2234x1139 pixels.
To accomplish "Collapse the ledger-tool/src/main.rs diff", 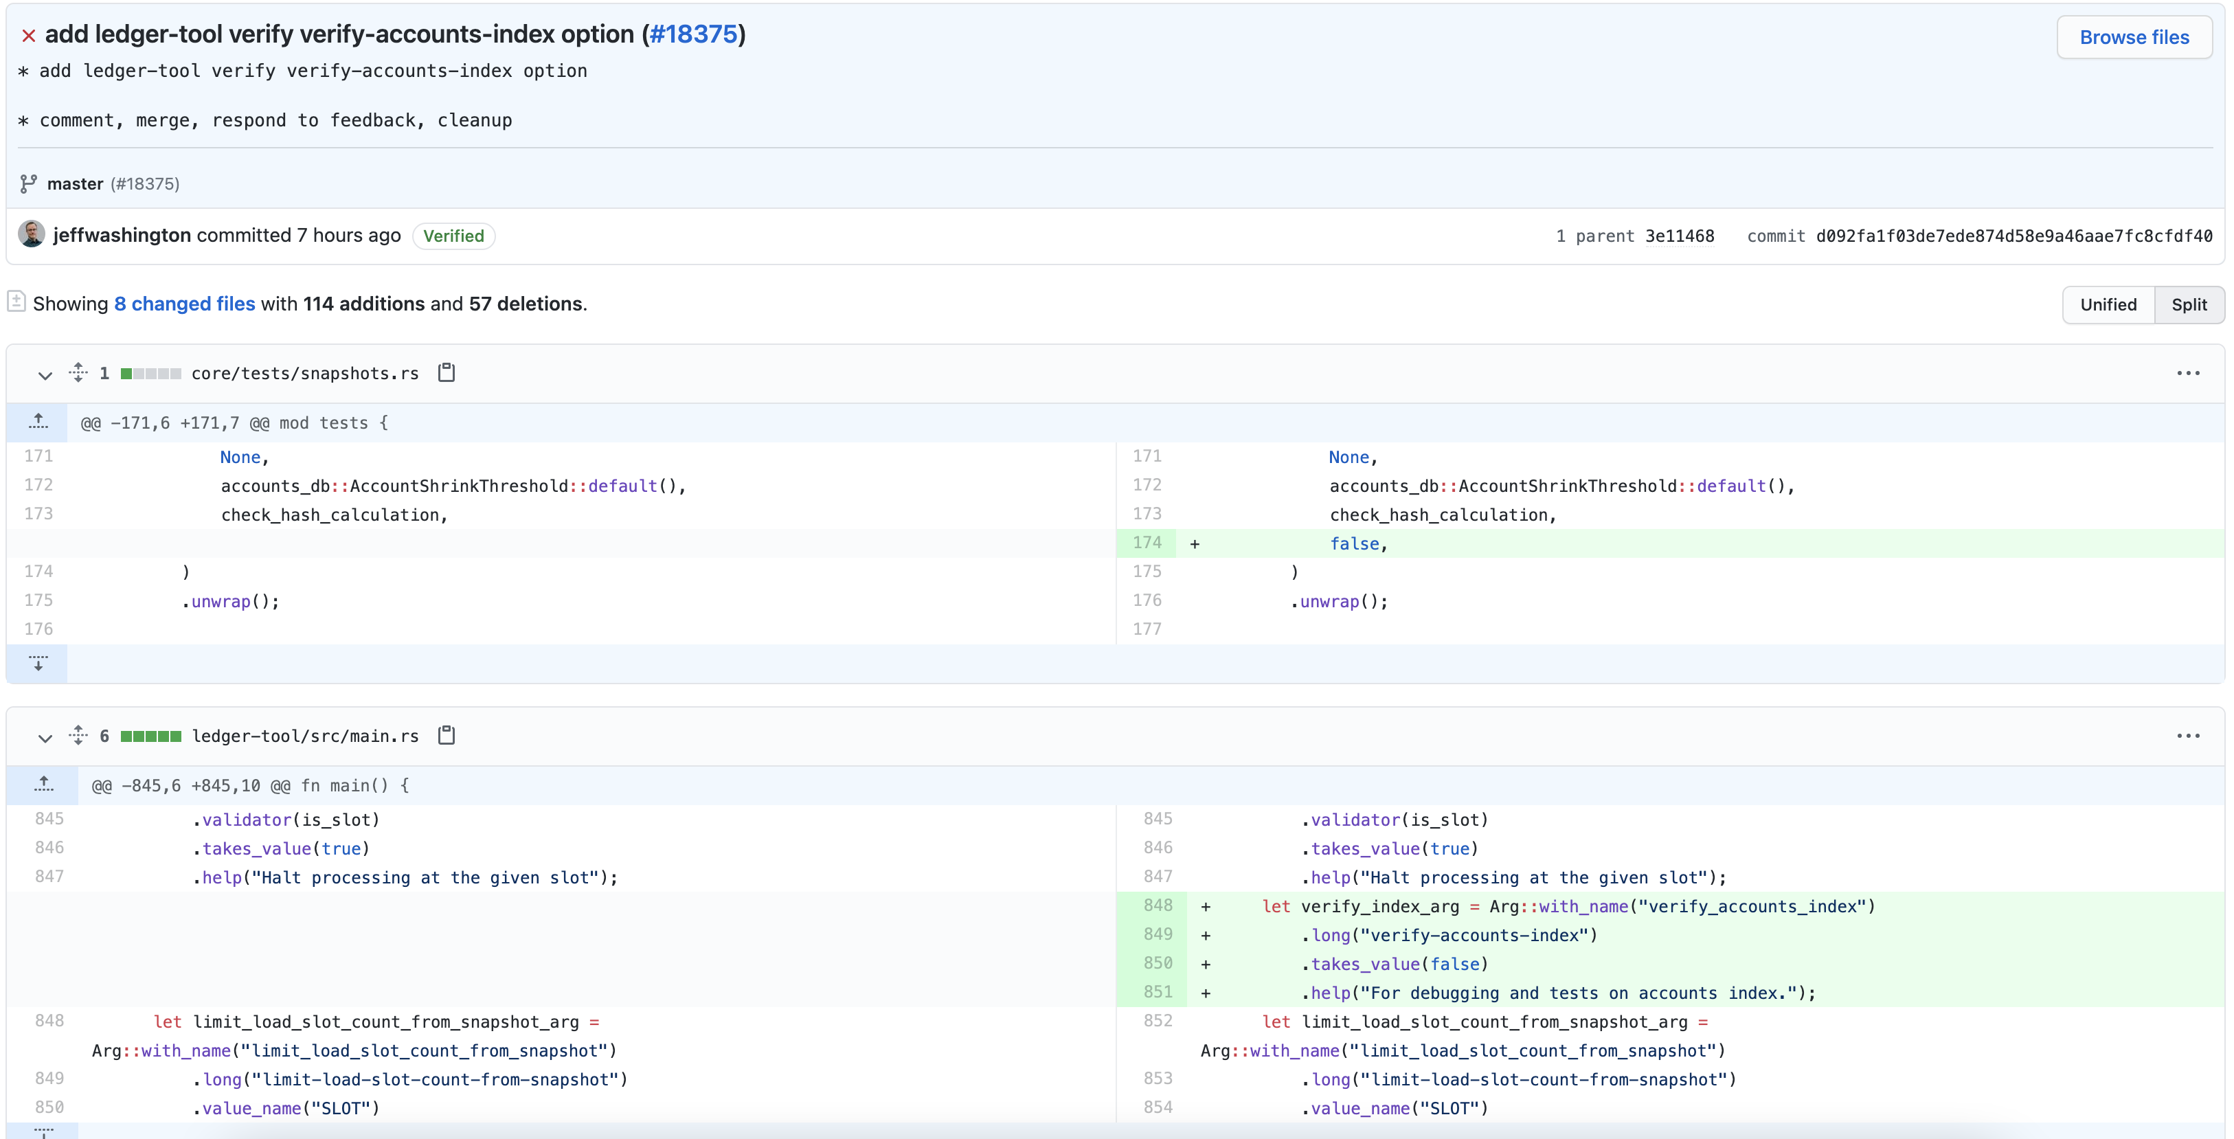I will [45, 737].
